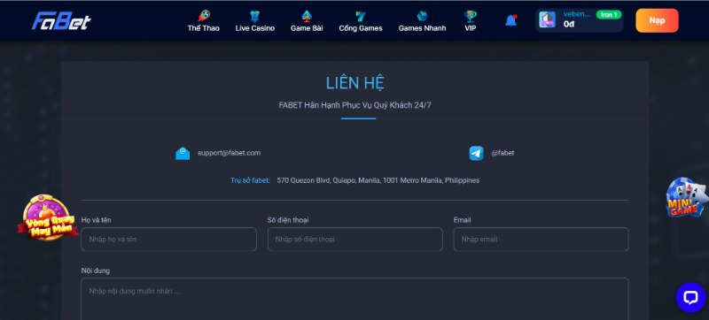Viewport: 709px width, 320px height.
Task: Open the Cổng Games menu
Action: (361, 21)
